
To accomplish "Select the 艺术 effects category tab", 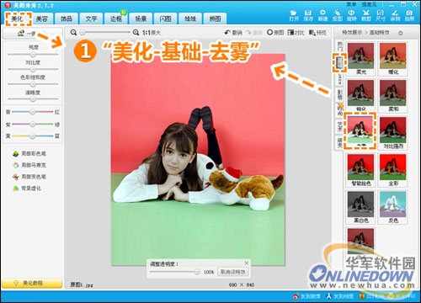I will click(x=339, y=126).
